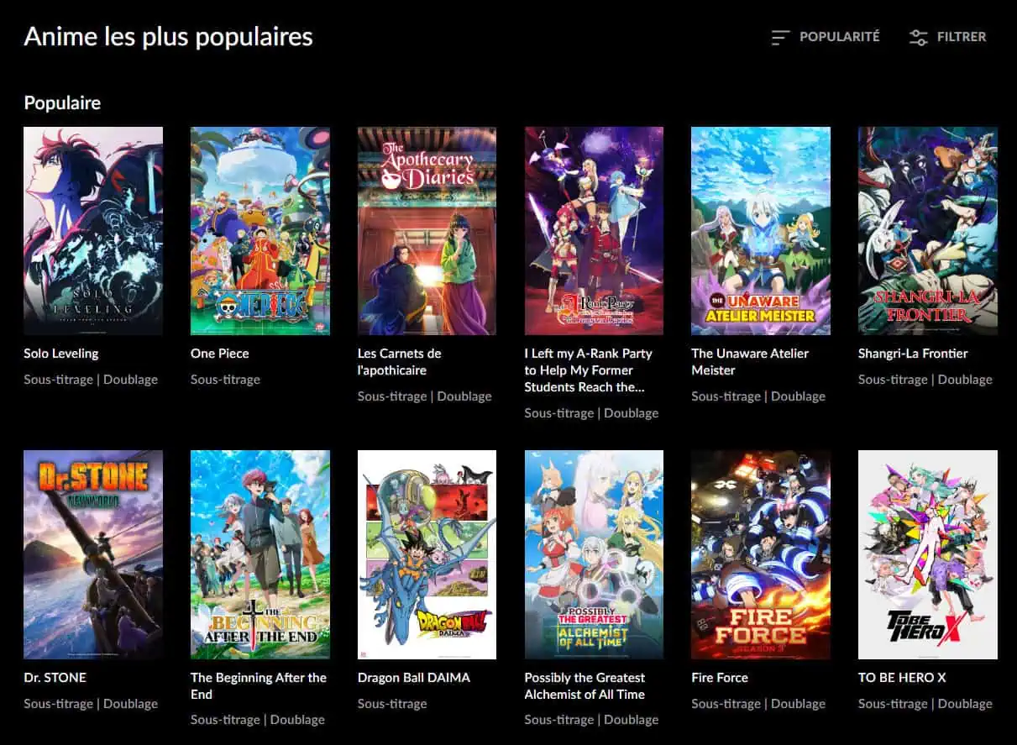
Task: Click the Fire Force title link
Action: click(720, 678)
